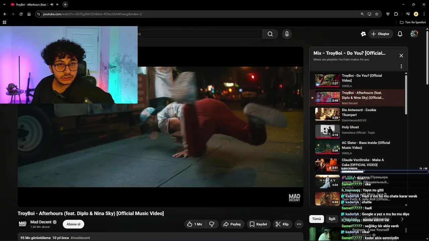The image size is (429, 241).
Task: Open the YouTube notifications bell
Action: coord(400,34)
